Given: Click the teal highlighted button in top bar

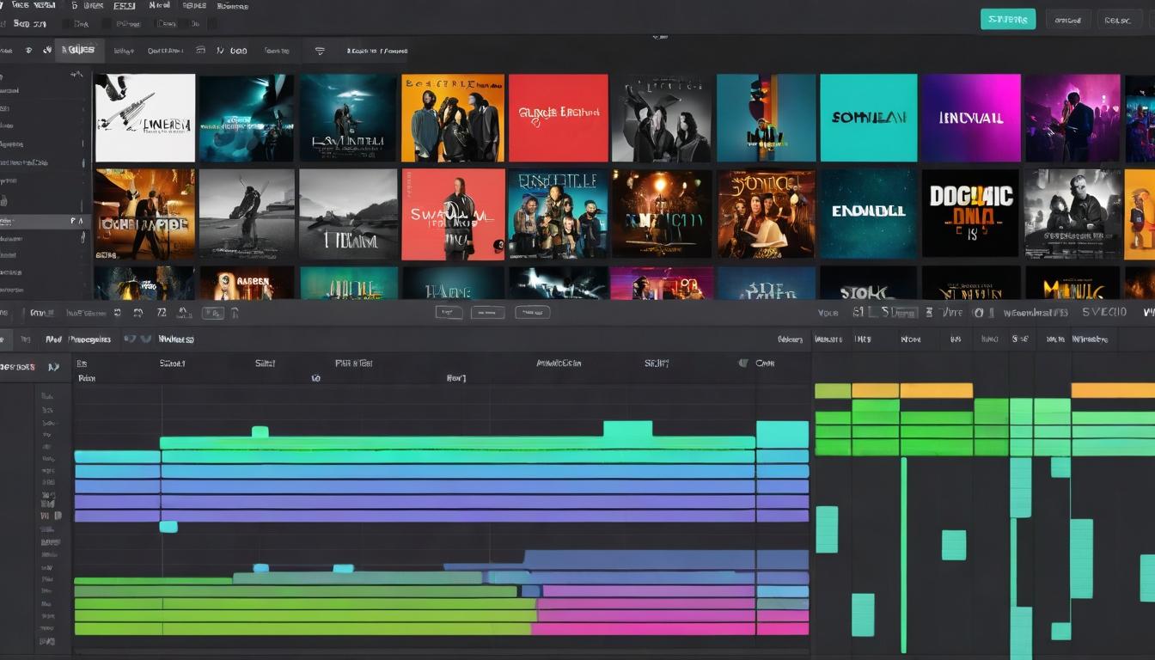Looking at the screenshot, I should point(1007,19).
